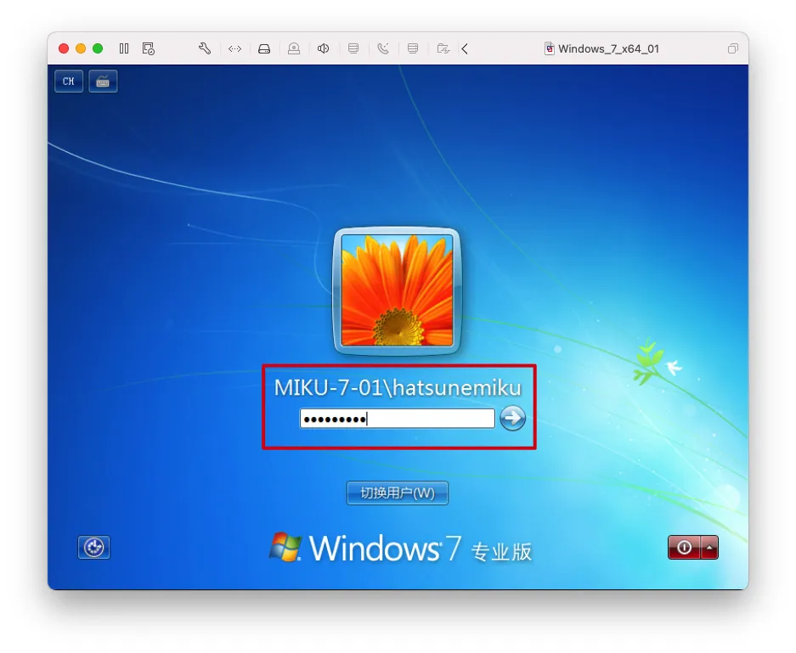Maximize the VM window with green button
Viewport: 796px width, 653px height.
coord(98,48)
